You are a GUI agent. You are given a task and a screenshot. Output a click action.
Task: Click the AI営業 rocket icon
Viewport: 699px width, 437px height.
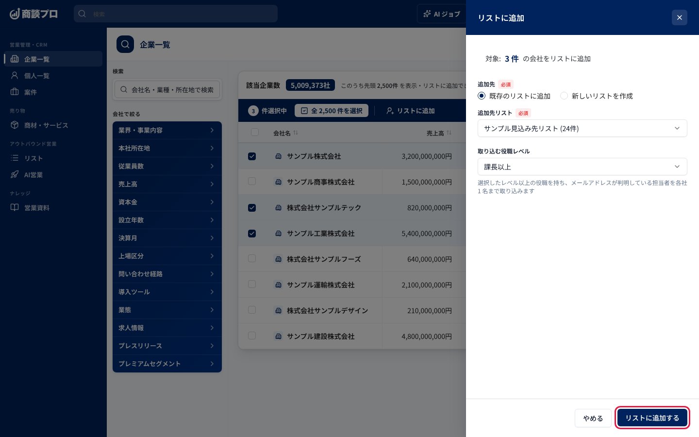pos(15,174)
